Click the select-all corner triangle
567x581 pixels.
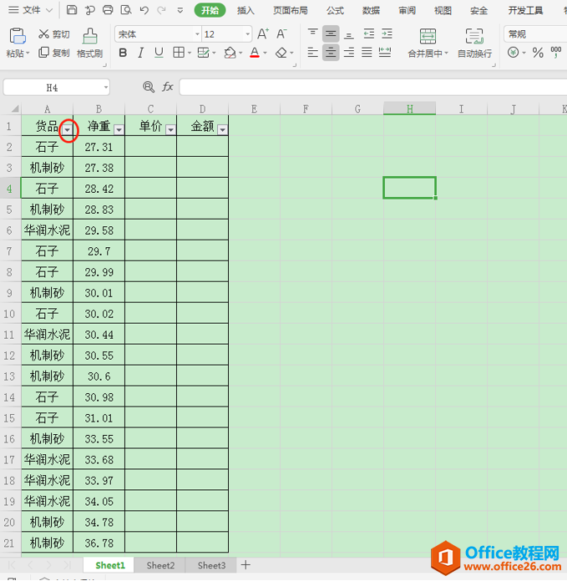point(15,109)
